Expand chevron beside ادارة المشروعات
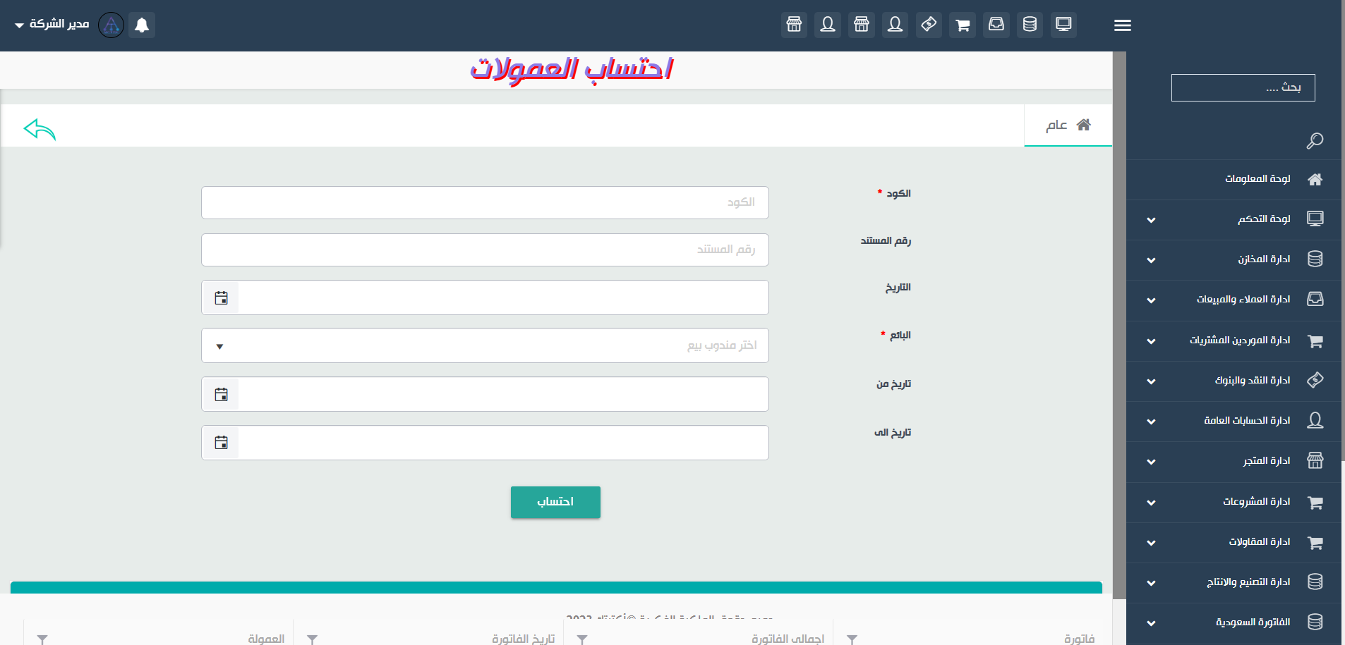The height and width of the screenshot is (645, 1345). (1151, 503)
